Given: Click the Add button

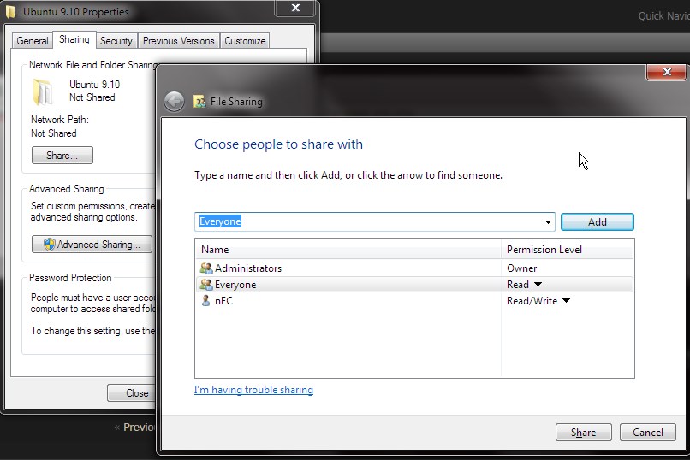Looking at the screenshot, I should (x=598, y=221).
